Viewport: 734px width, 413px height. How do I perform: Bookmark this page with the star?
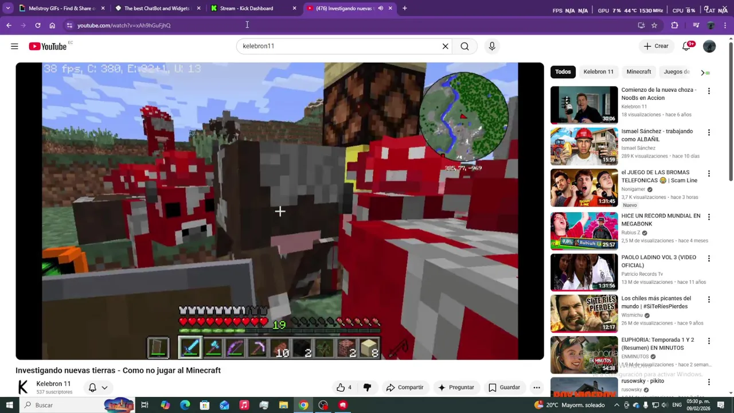(654, 25)
